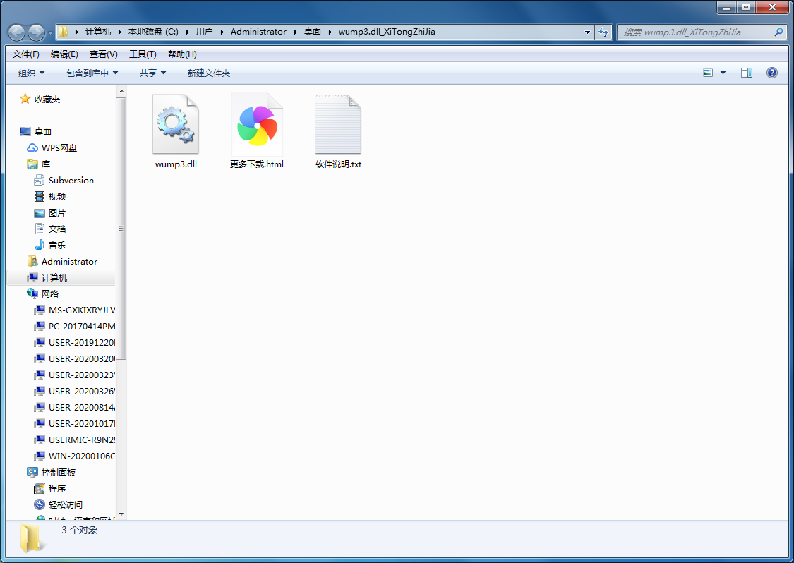Select WIN-20200106G network computer
794x563 pixels.
coord(74,456)
